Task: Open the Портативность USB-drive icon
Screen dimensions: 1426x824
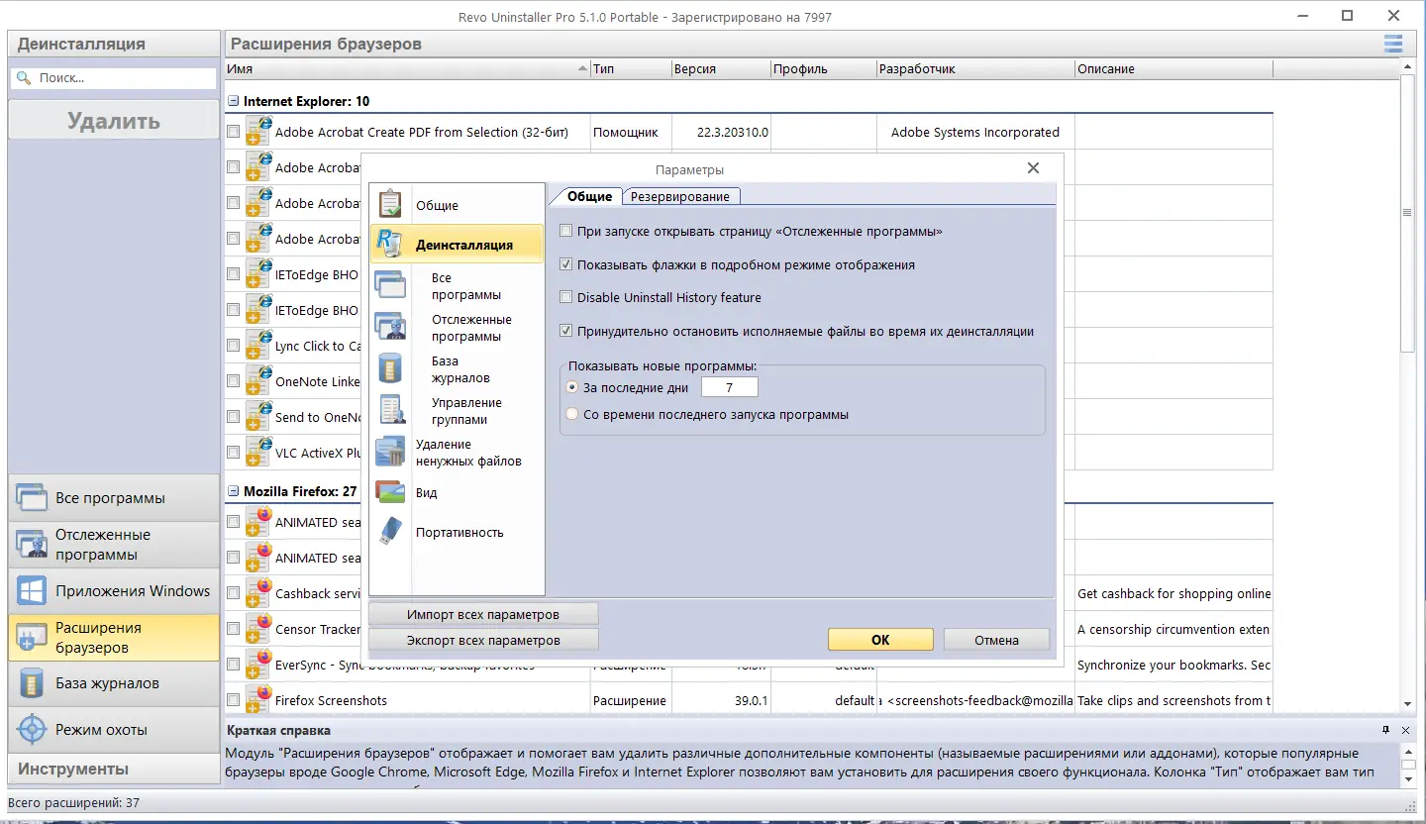Action: 390,532
